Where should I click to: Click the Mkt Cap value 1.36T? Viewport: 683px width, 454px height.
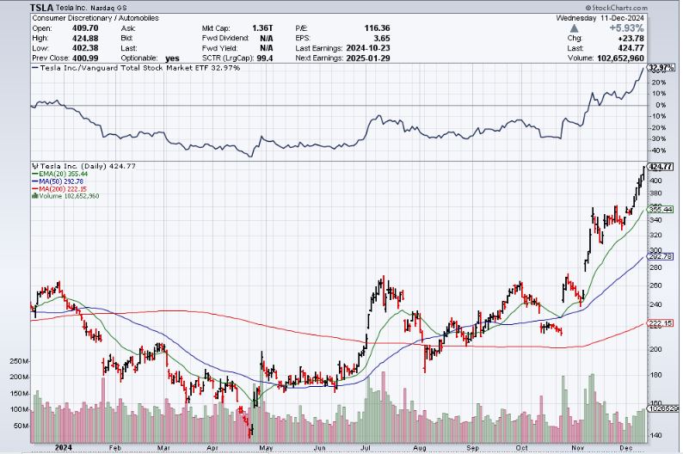point(262,28)
